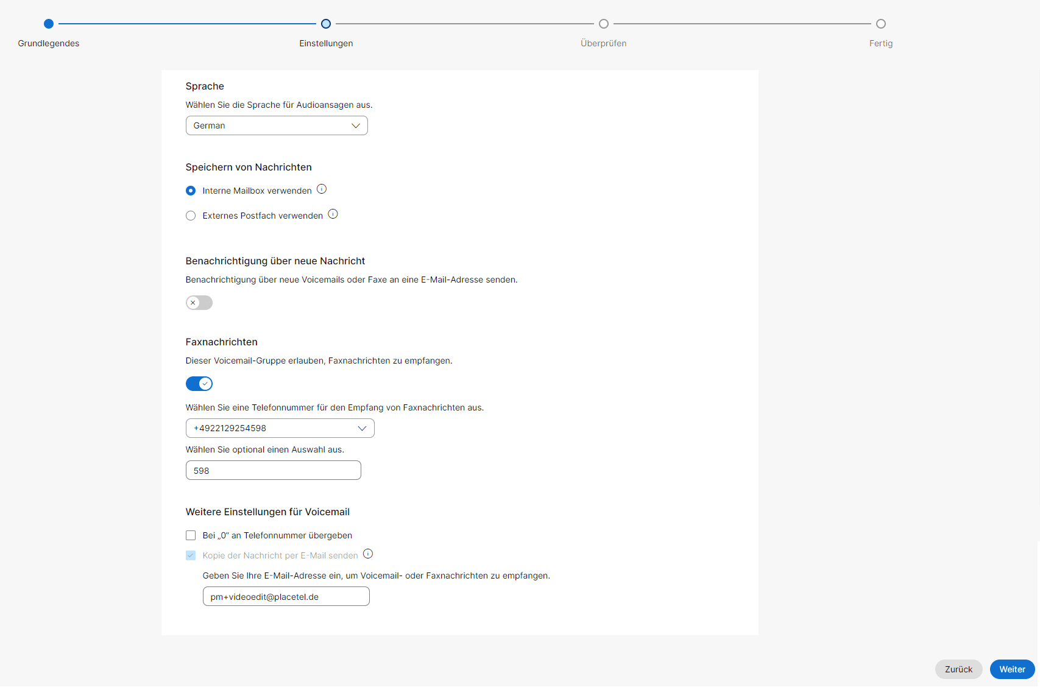The image size is (1040, 690).
Task: Show info for Interne Mailbox verwenden
Action: click(x=322, y=189)
